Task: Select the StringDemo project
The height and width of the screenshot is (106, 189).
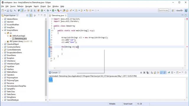Action: click(11, 97)
